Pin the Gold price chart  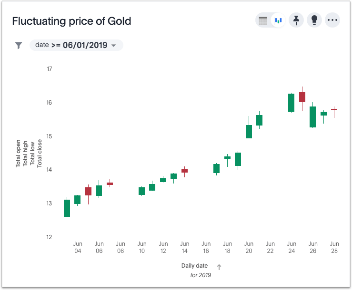[296, 20]
